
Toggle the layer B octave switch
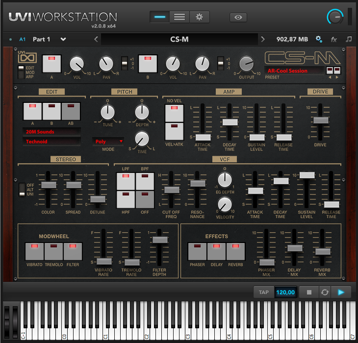tap(221, 63)
